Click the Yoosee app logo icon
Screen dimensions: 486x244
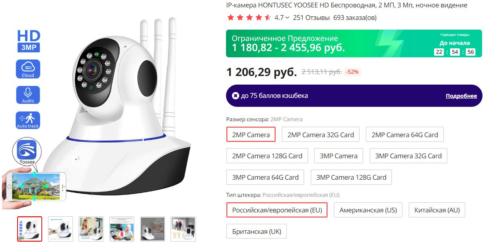coord(27,151)
